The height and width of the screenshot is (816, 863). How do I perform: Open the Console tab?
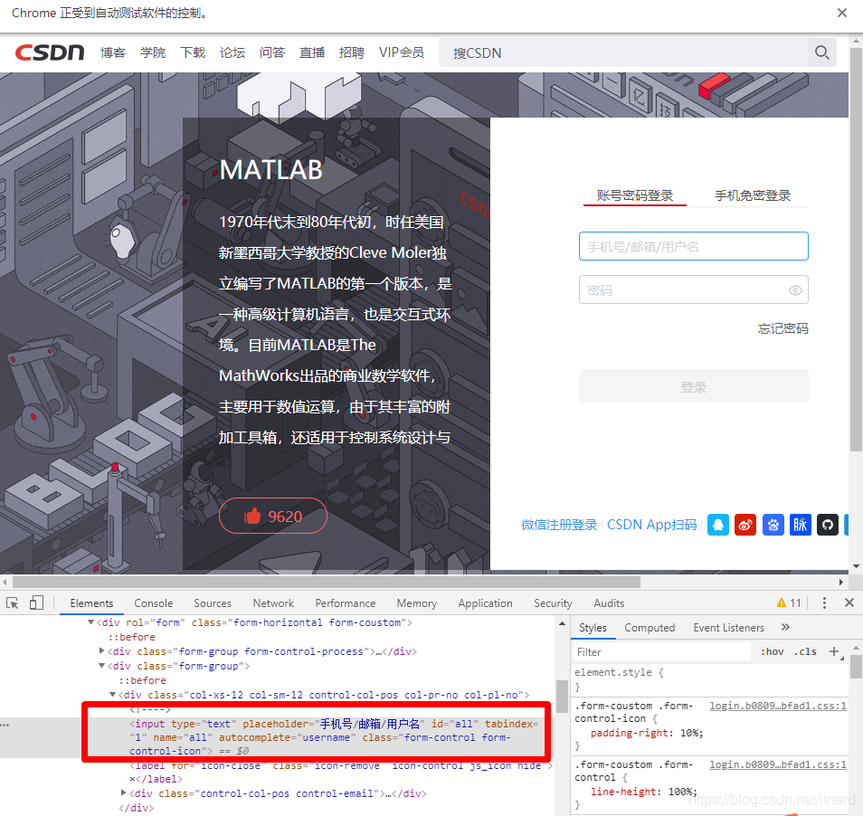click(x=154, y=603)
